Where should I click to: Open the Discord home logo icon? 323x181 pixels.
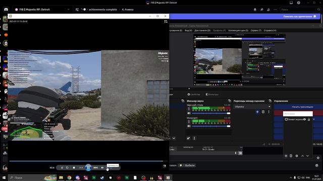click(x=6, y=10)
